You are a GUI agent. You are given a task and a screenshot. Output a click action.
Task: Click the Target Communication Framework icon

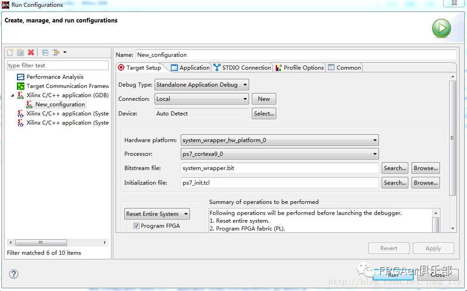(x=21, y=86)
